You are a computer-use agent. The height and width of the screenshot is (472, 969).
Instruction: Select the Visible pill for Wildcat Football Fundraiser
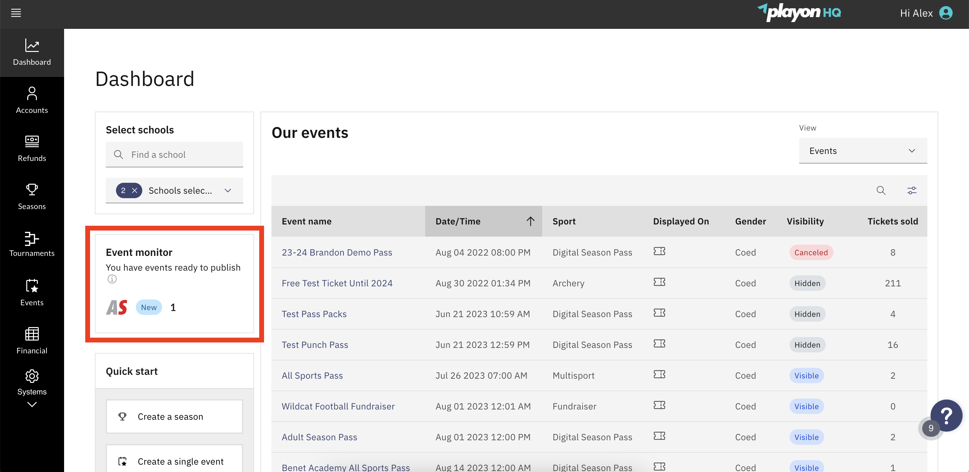[x=807, y=406]
